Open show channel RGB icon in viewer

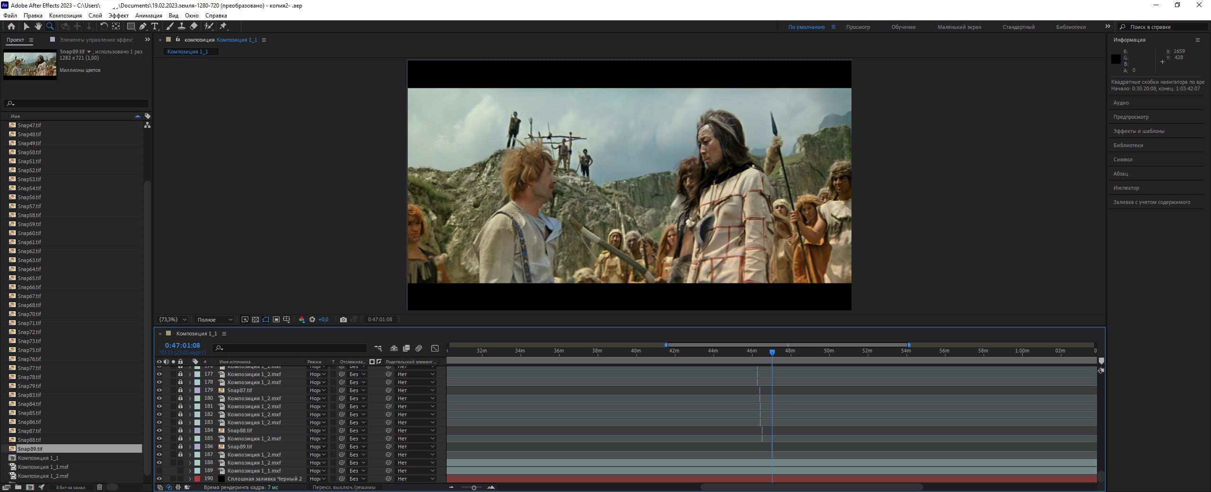click(302, 320)
